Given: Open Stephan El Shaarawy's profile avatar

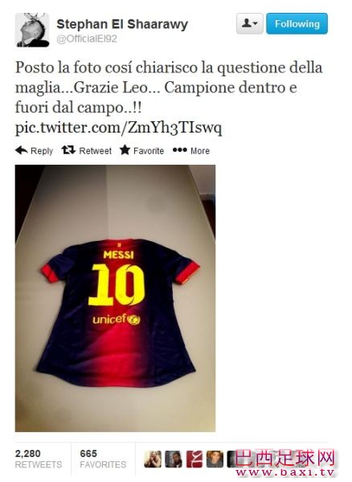Looking at the screenshot, I should point(32,30).
